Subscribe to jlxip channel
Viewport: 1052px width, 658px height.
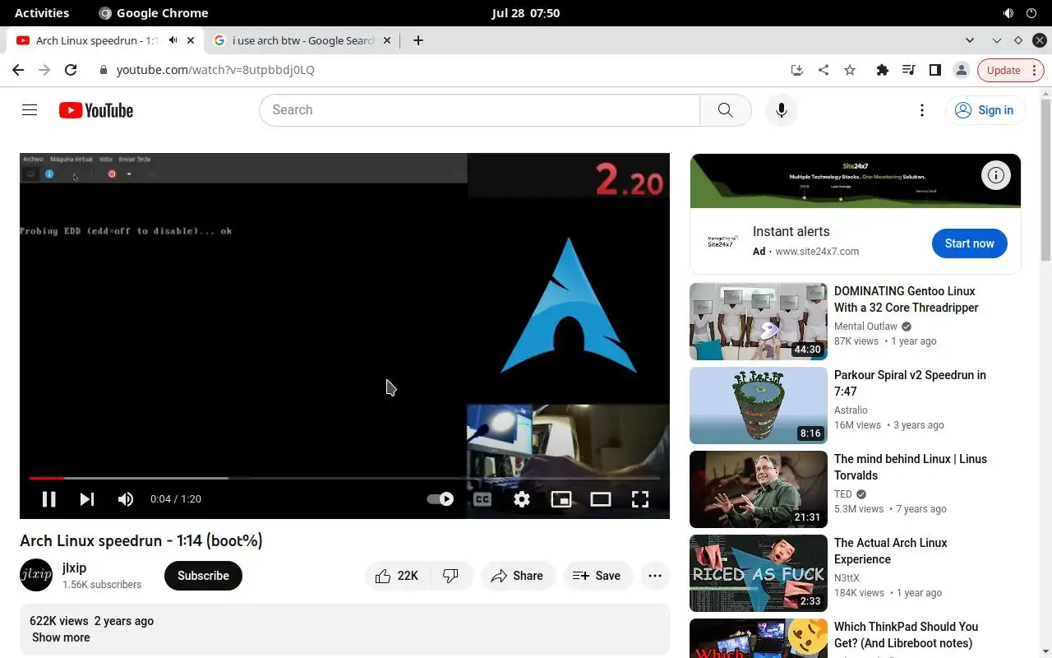point(203,576)
